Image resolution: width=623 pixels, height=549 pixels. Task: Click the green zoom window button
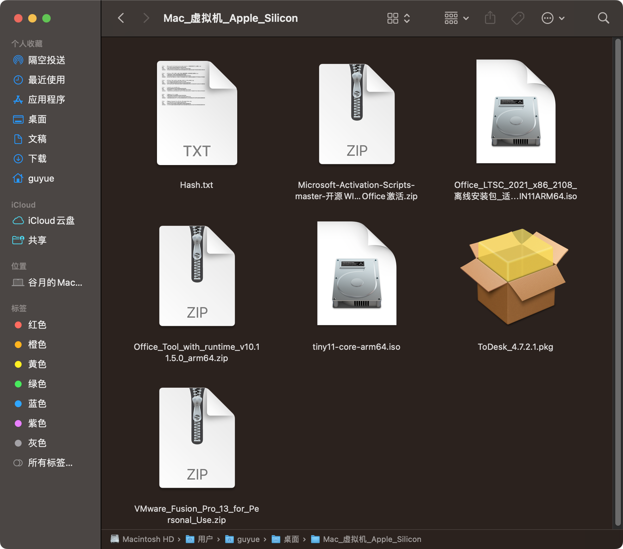46,18
